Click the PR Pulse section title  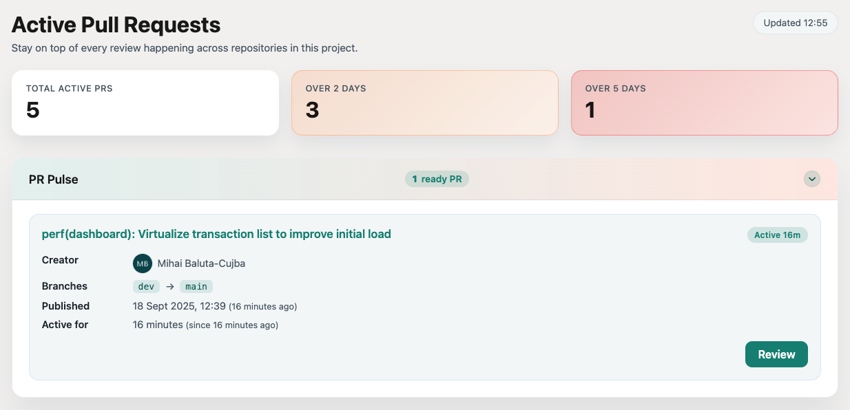click(x=54, y=180)
